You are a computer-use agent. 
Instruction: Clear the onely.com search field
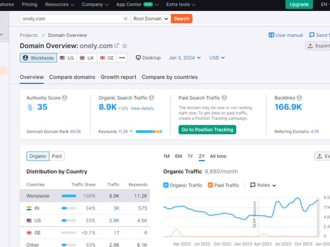(126, 19)
